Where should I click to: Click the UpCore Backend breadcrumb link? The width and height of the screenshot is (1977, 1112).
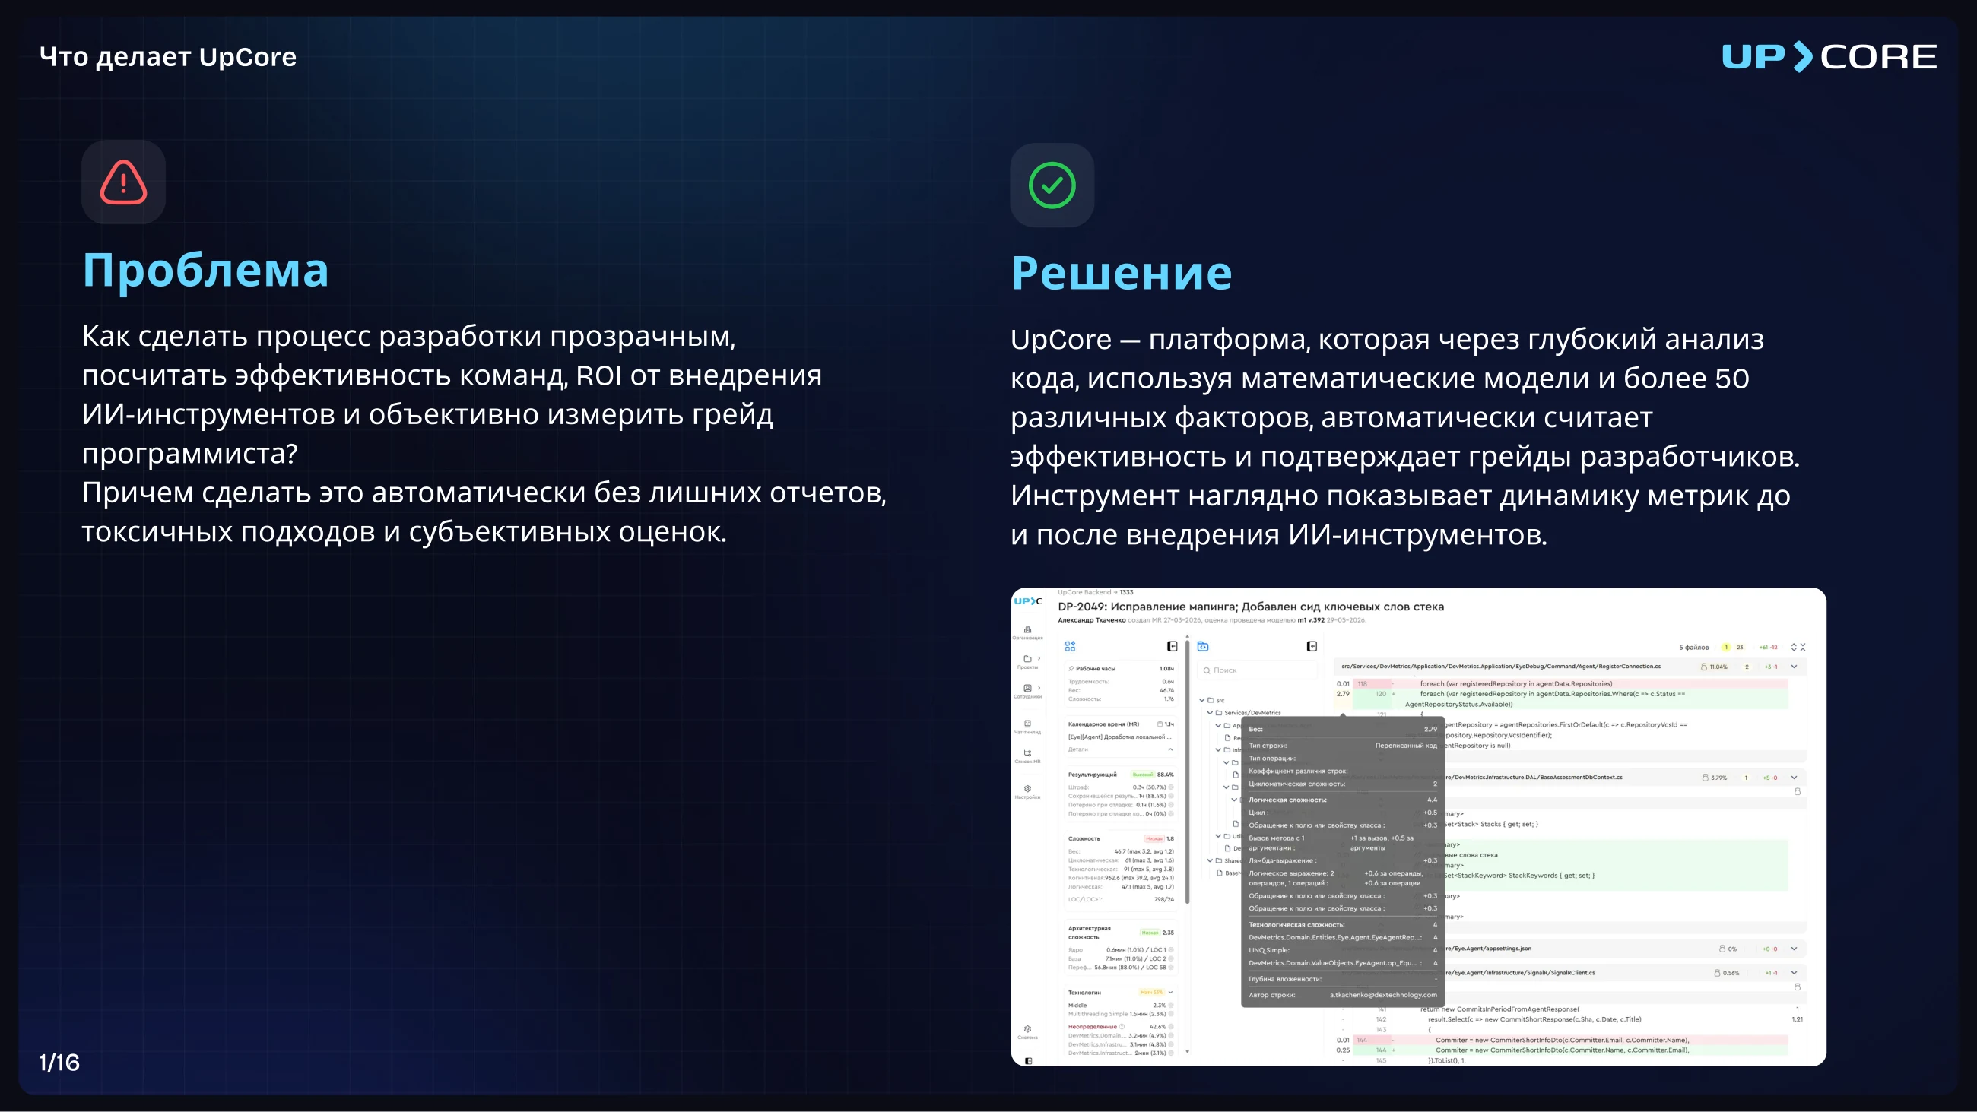(1084, 591)
